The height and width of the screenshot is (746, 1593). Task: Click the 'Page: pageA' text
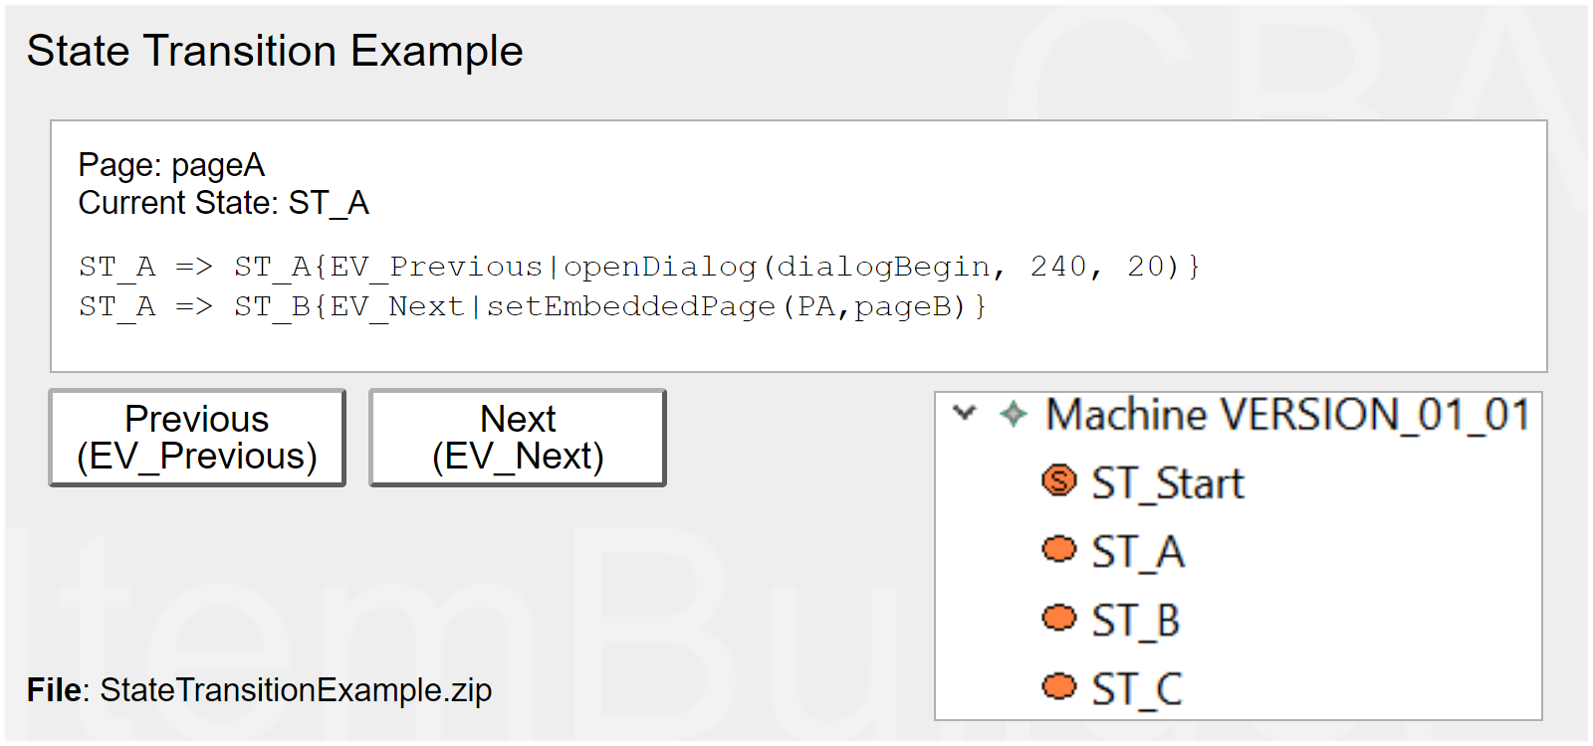(171, 165)
